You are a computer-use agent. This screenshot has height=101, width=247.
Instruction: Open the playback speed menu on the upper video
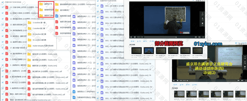click(200, 37)
